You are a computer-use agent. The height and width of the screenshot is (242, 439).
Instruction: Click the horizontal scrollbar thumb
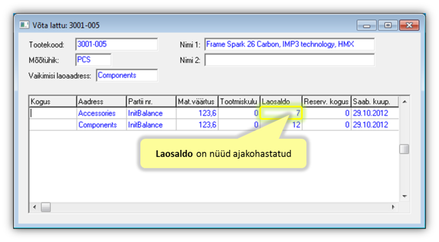tap(46, 207)
